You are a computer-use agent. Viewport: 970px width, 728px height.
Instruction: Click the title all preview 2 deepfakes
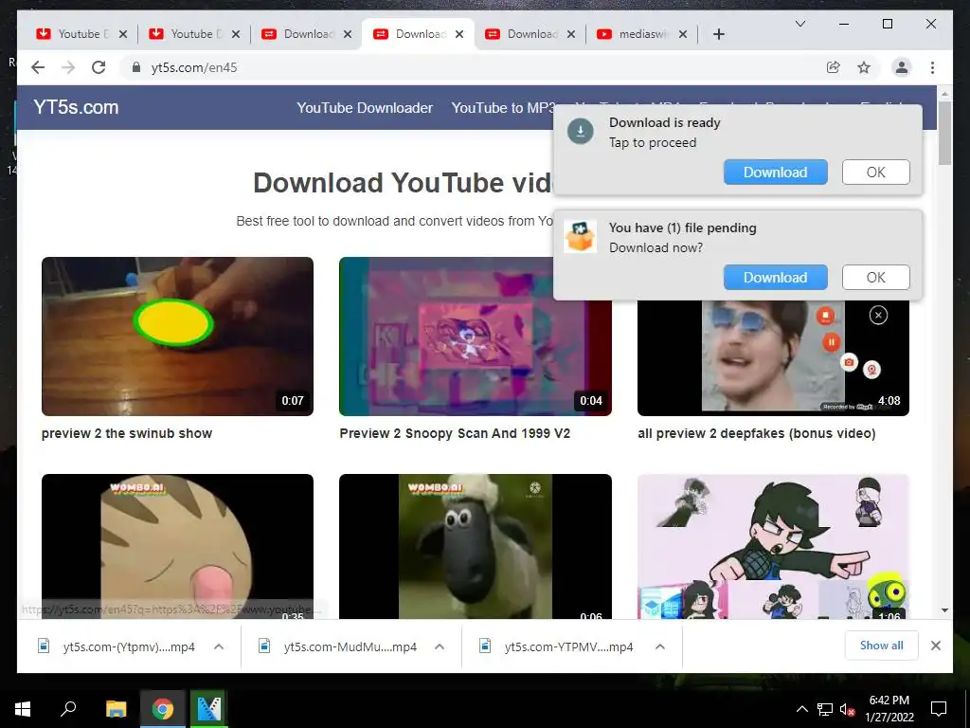757,433
